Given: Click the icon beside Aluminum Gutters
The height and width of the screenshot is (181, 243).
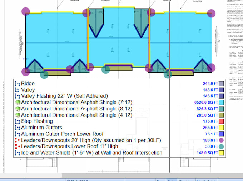Looking at the screenshot, I should [x=18, y=128].
